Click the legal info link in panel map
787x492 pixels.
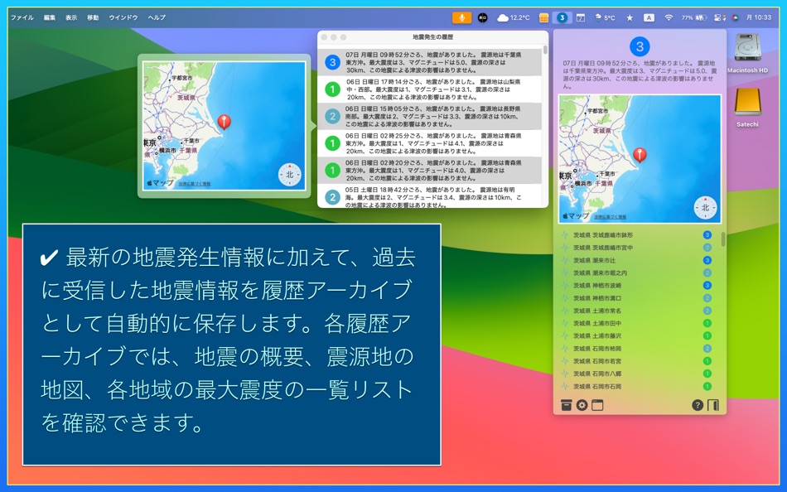[611, 216]
